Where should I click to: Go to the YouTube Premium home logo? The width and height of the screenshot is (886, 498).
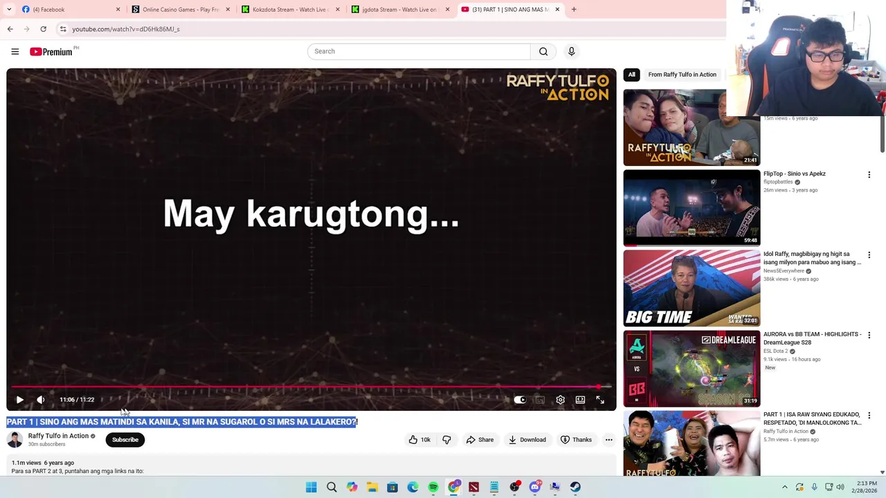51,51
